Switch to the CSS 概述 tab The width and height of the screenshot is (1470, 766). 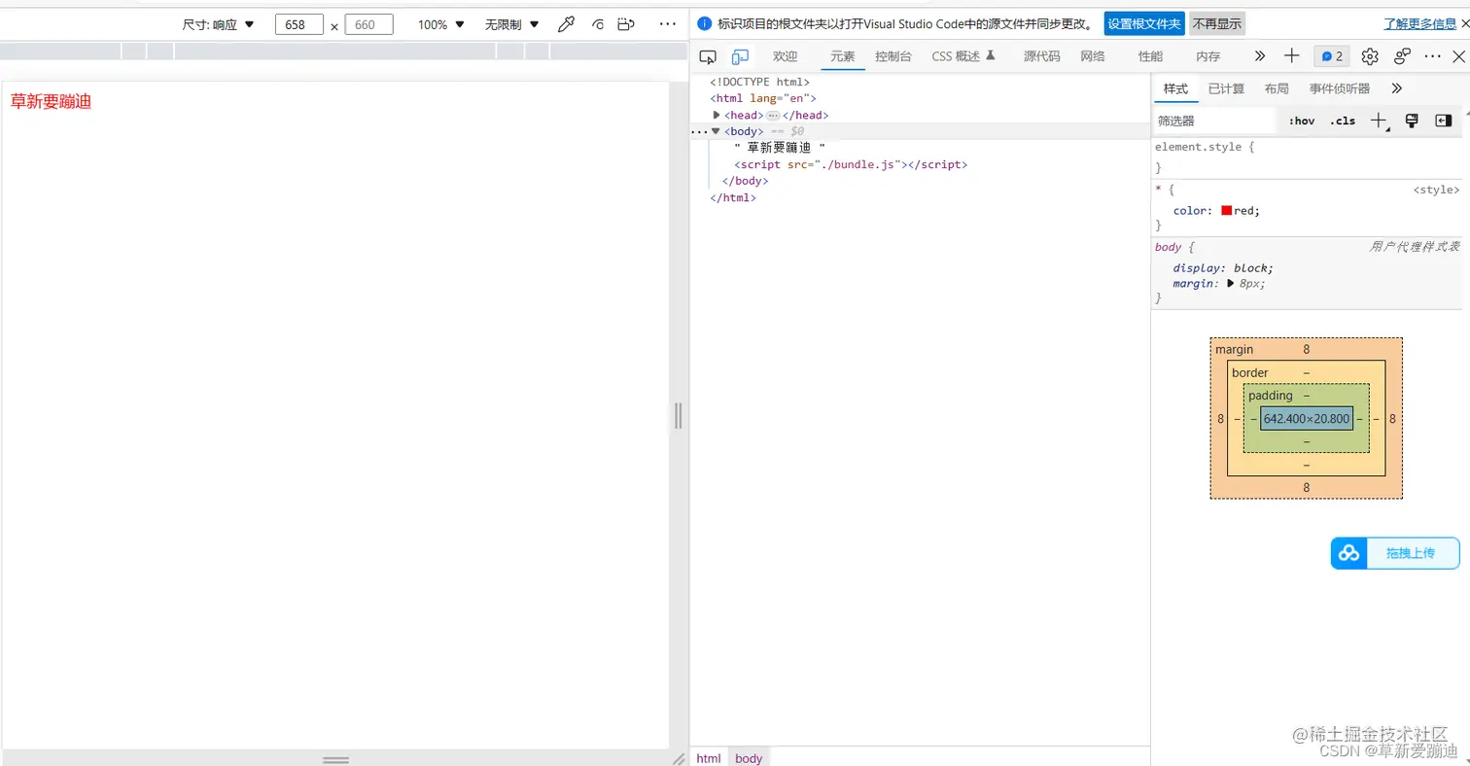(x=963, y=56)
